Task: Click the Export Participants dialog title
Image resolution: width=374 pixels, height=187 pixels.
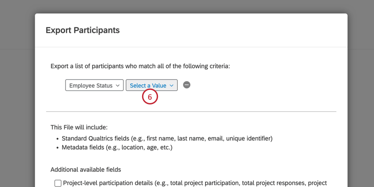Action: pyautogui.click(x=83, y=30)
